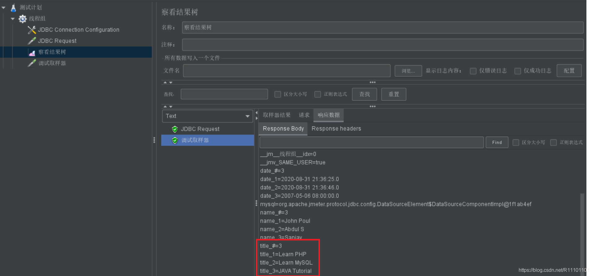Click the 浏览... browse button
This screenshot has width=592, height=276.
click(x=408, y=71)
